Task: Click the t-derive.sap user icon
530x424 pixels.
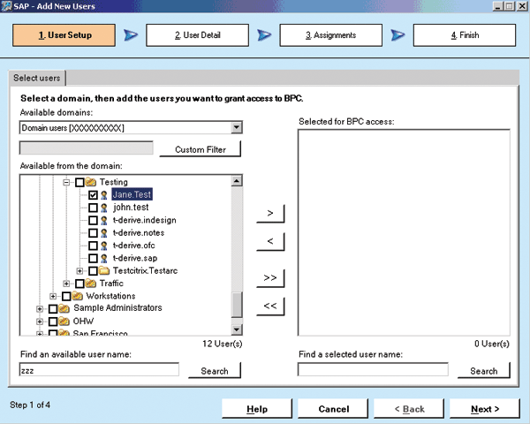Action: (104, 258)
